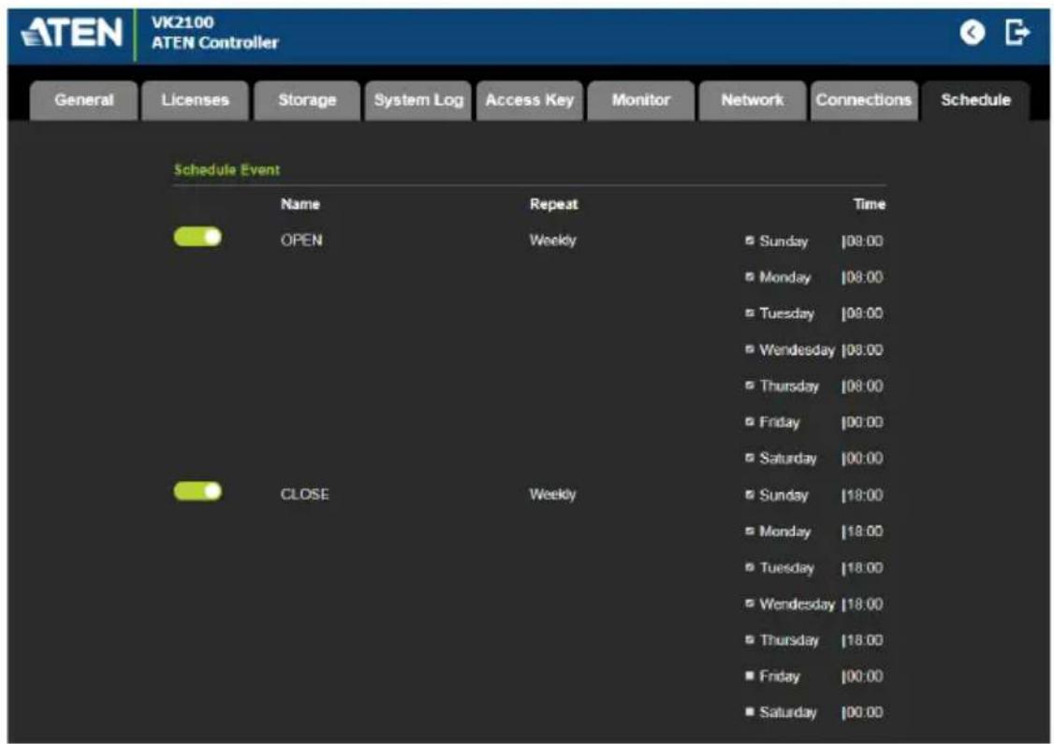Open the Licenses tab
The height and width of the screenshot is (744, 1054).
[195, 100]
